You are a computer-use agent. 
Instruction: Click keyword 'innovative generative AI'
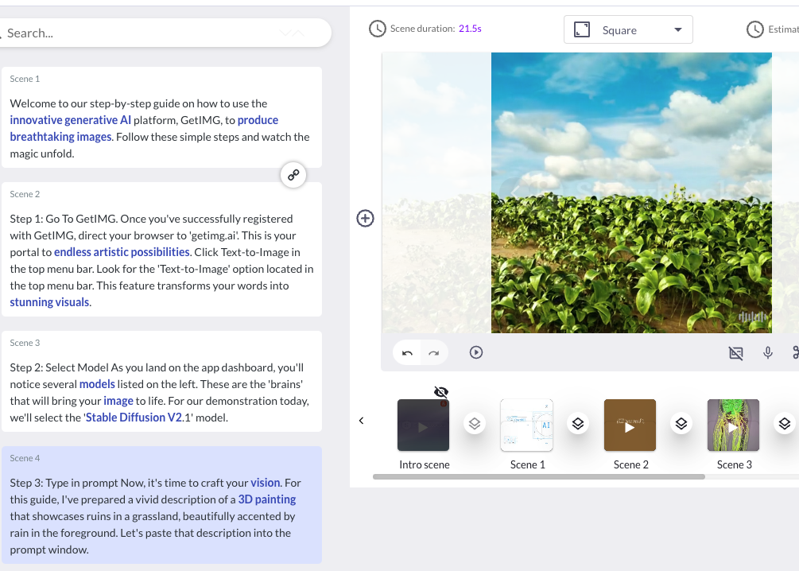[70, 120]
